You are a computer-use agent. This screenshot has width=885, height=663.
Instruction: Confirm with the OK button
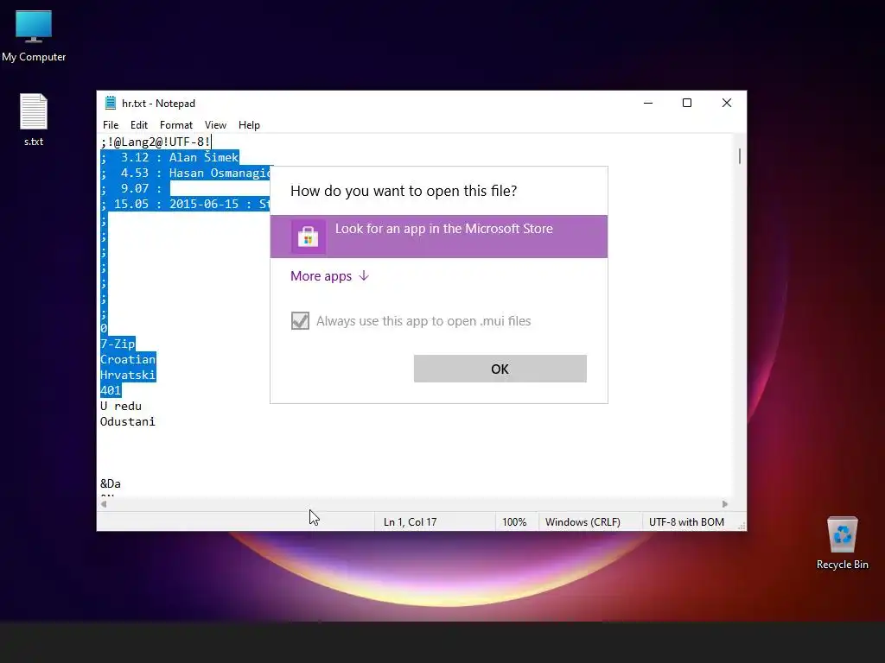click(x=500, y=369)
